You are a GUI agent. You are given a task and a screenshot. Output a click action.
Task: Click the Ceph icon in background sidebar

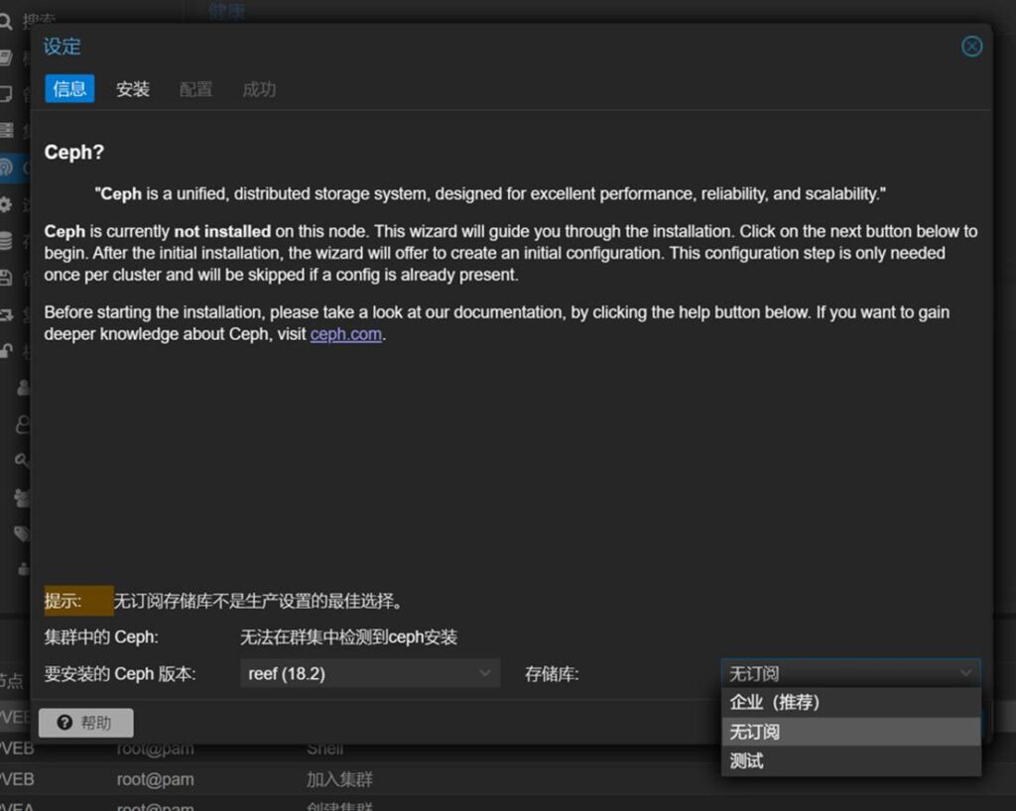point(5,168)
